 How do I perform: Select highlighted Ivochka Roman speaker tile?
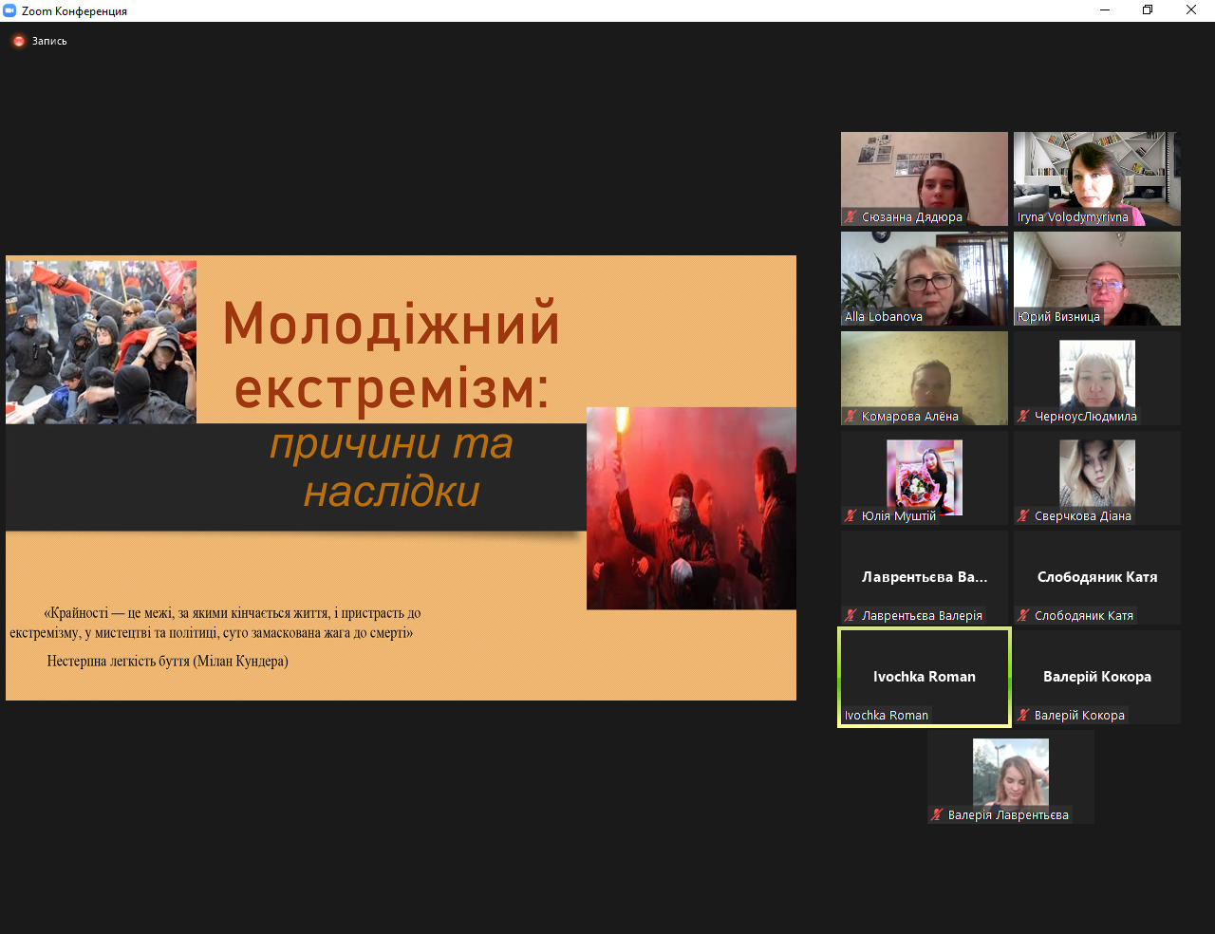(x=925, y=677)
